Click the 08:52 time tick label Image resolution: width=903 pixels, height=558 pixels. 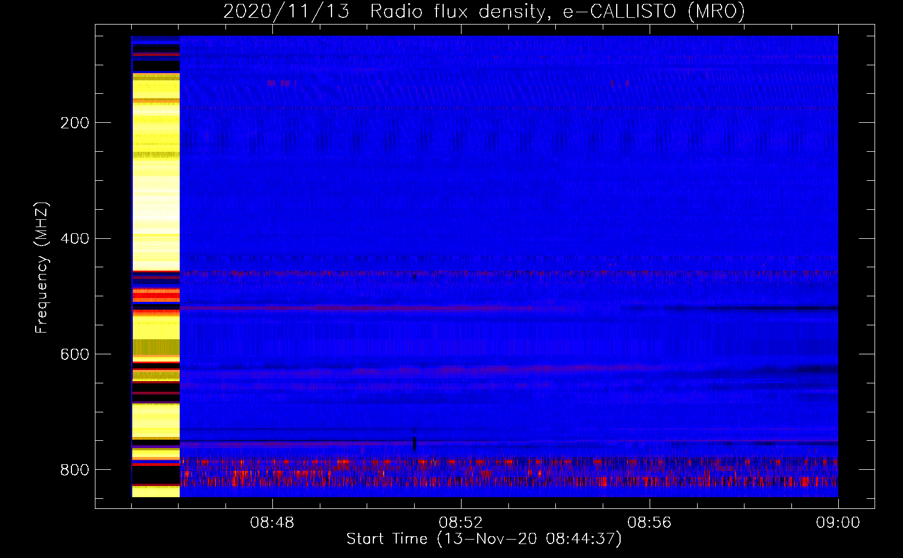tap(461, 523)
